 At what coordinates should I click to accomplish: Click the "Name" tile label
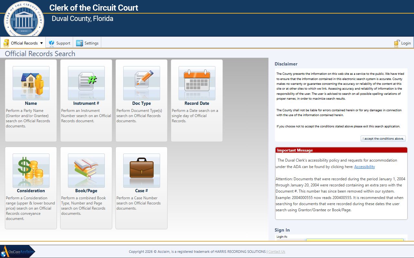click(31, 104)
